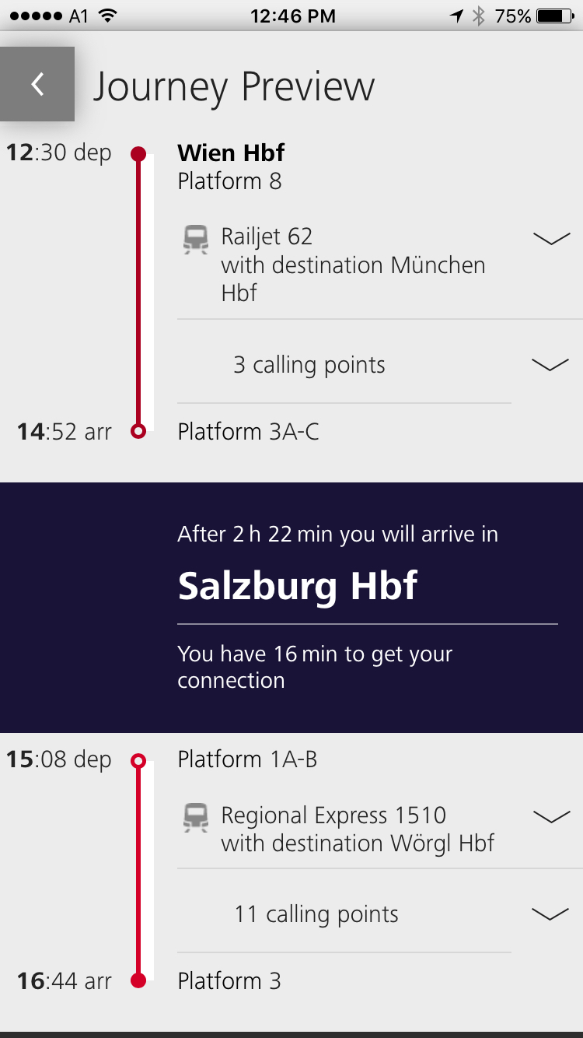The height and width of the screenshot is (1038, 583).
Task: Tap the location services arrow icon
Action: (456, 16)
